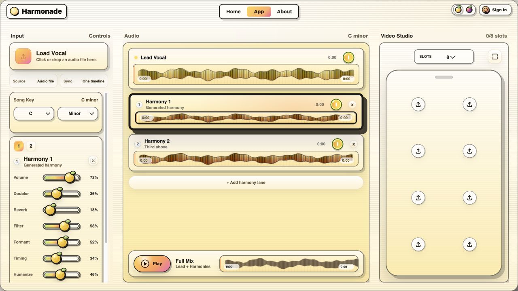Viewport: 518px width, 291px height.
Task: Upload to the third-row left video slot
Action: pyautogui.click(x=418, y=198)
